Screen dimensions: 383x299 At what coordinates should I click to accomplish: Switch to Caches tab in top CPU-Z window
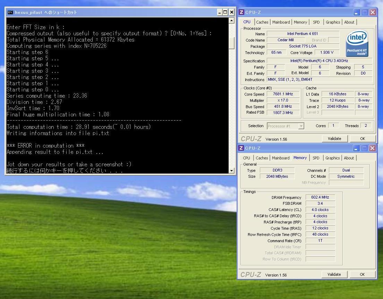[262, 22]
